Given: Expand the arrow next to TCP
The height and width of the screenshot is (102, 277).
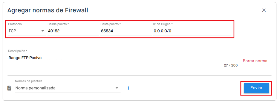Looking at the screenshot, I should [x=43, y=31].
